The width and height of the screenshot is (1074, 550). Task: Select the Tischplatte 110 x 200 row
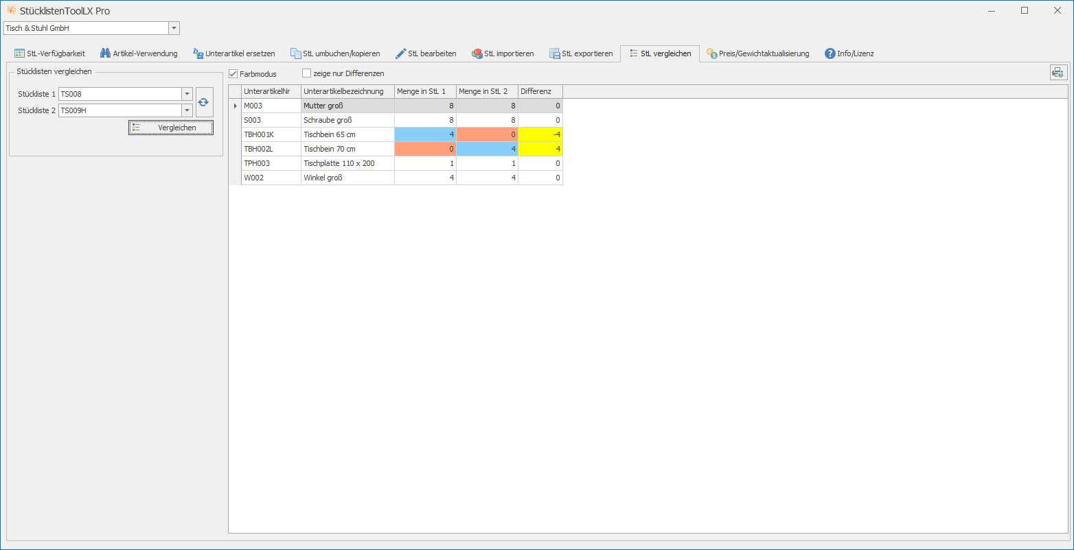pyautogui.click(x=347, y=163)
